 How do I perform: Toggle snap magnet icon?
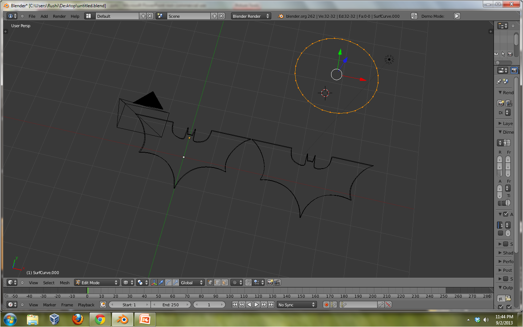[x=248, y=282]
